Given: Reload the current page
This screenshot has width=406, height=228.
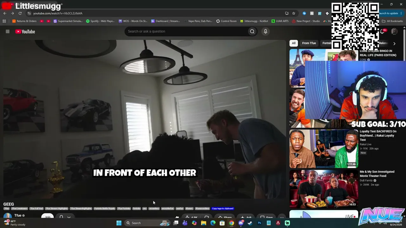Looking at the screenshot, I should tap(20, 13).
